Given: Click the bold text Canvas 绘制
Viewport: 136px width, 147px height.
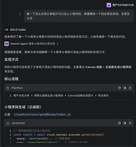Looking at the screenshot, I should [x=94, y=67].
